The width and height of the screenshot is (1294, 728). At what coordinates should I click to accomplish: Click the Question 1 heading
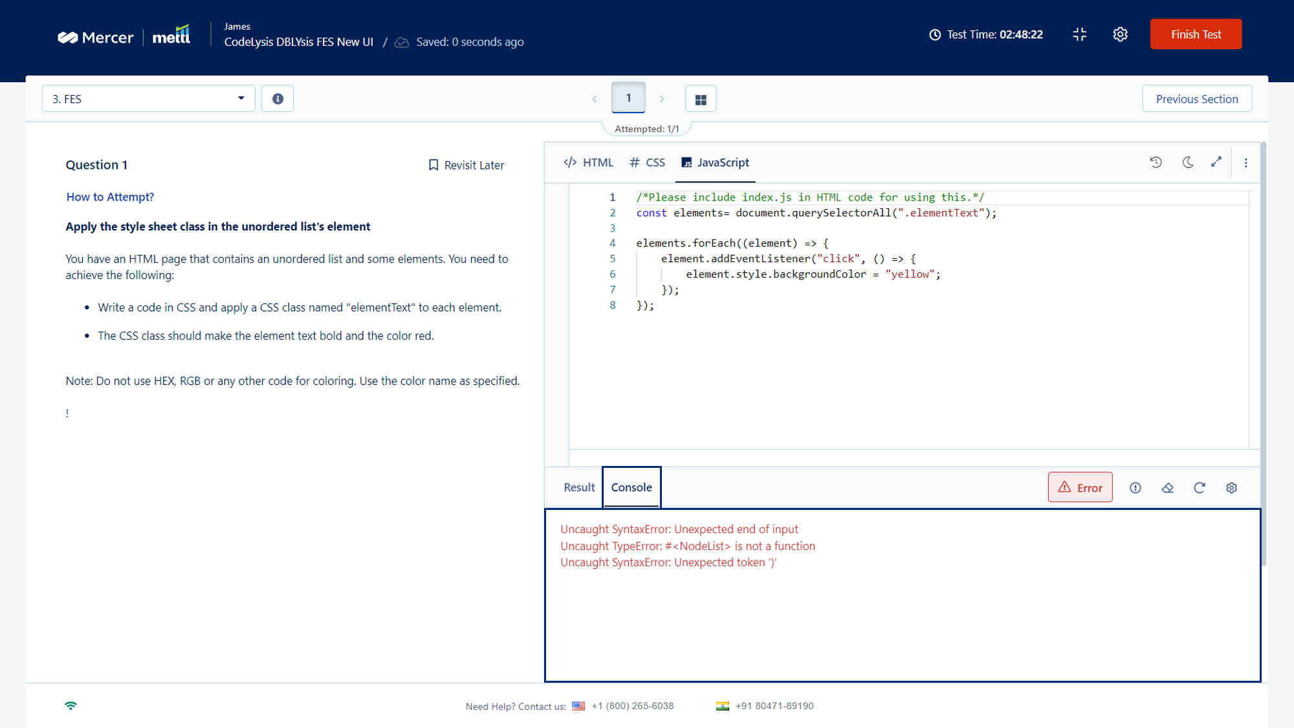tap(96, 165)
